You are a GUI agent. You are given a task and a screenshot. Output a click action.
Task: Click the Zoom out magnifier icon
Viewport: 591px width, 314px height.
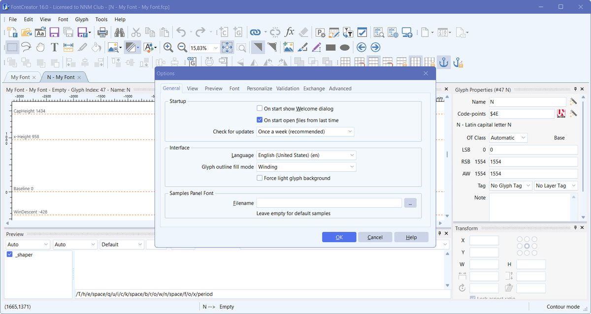click(182, 47)
